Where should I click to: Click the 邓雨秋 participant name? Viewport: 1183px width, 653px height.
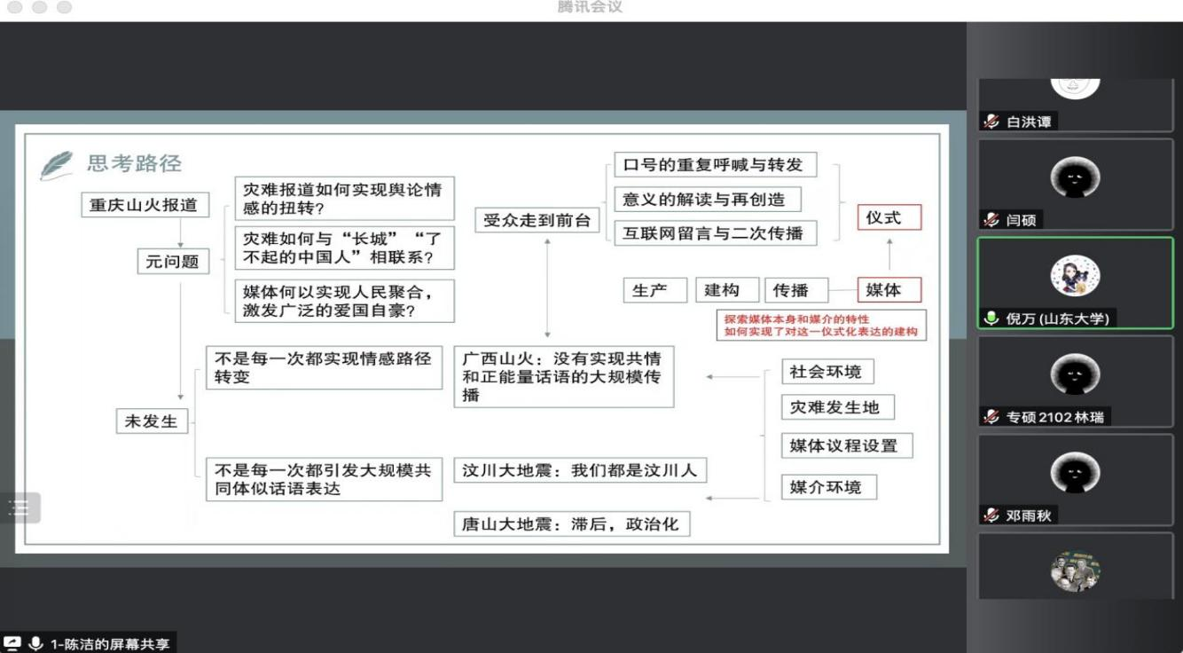pyautogui.click(x=1028, y=515)
